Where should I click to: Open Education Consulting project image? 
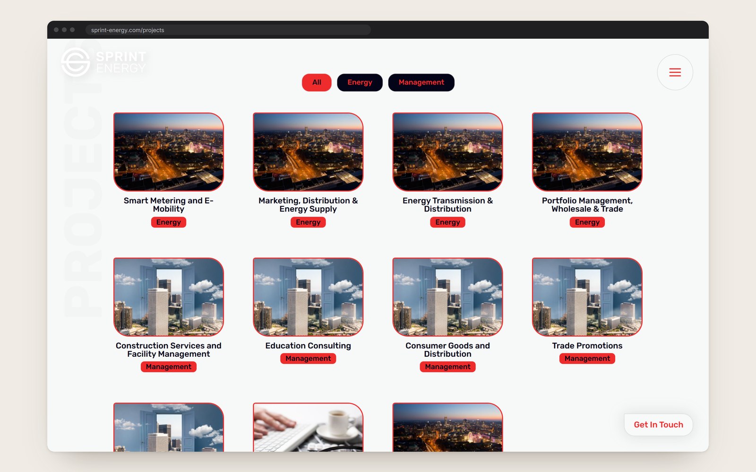pos(308,297)
